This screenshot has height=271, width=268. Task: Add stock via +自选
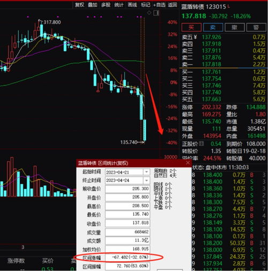click(159, 5)
